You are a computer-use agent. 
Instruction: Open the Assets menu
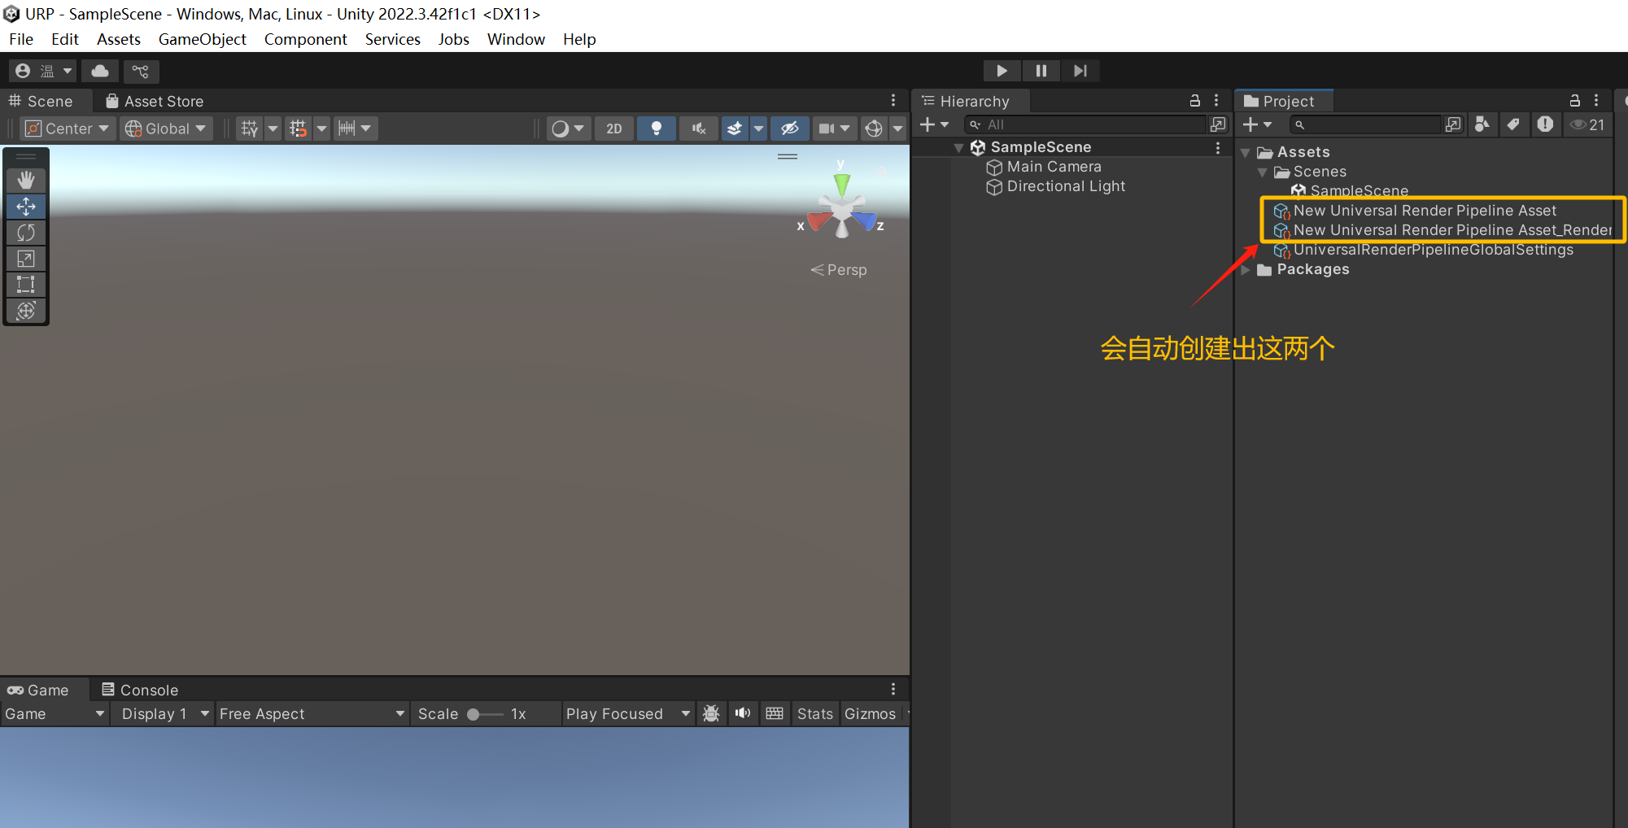click(119, 39)
